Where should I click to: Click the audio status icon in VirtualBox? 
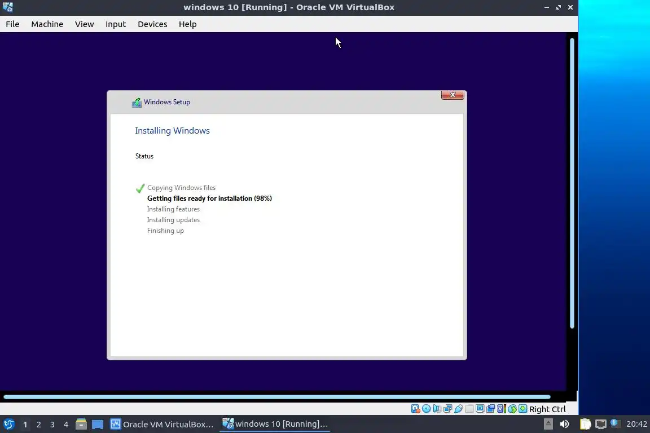point(437,409)
